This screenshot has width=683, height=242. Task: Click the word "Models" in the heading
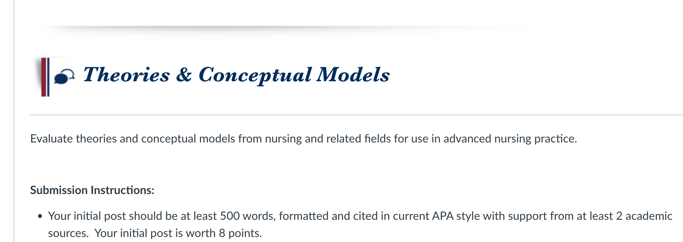[x=353, y=75]
